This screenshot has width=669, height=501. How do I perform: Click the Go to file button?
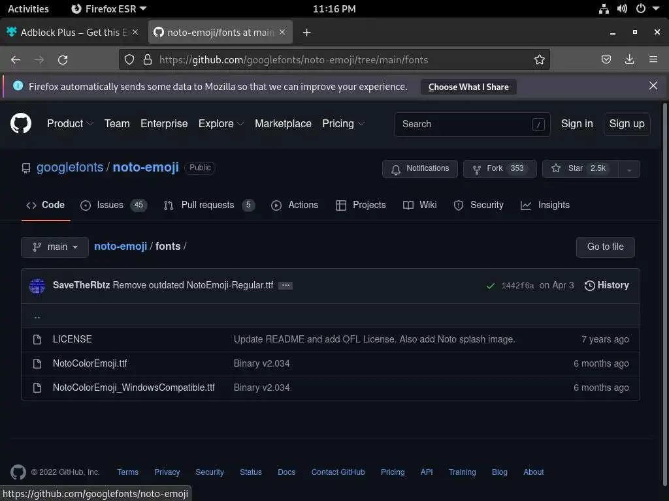pos(605,247)
